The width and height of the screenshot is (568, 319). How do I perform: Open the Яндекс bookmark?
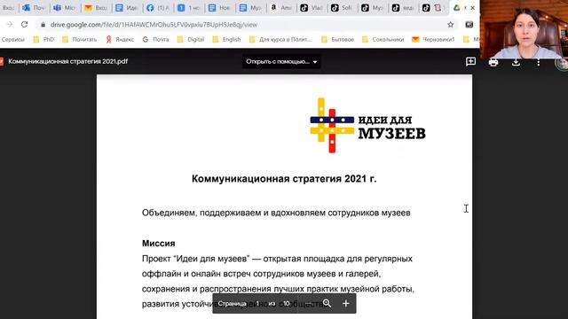pos(120,39)
